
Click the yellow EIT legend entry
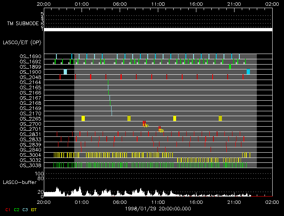[34, 210]
